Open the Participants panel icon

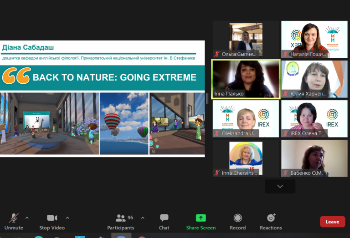pyautogui.click(x=120, y=218)
